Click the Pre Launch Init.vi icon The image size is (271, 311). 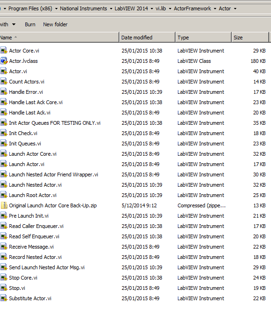[4, 216]
